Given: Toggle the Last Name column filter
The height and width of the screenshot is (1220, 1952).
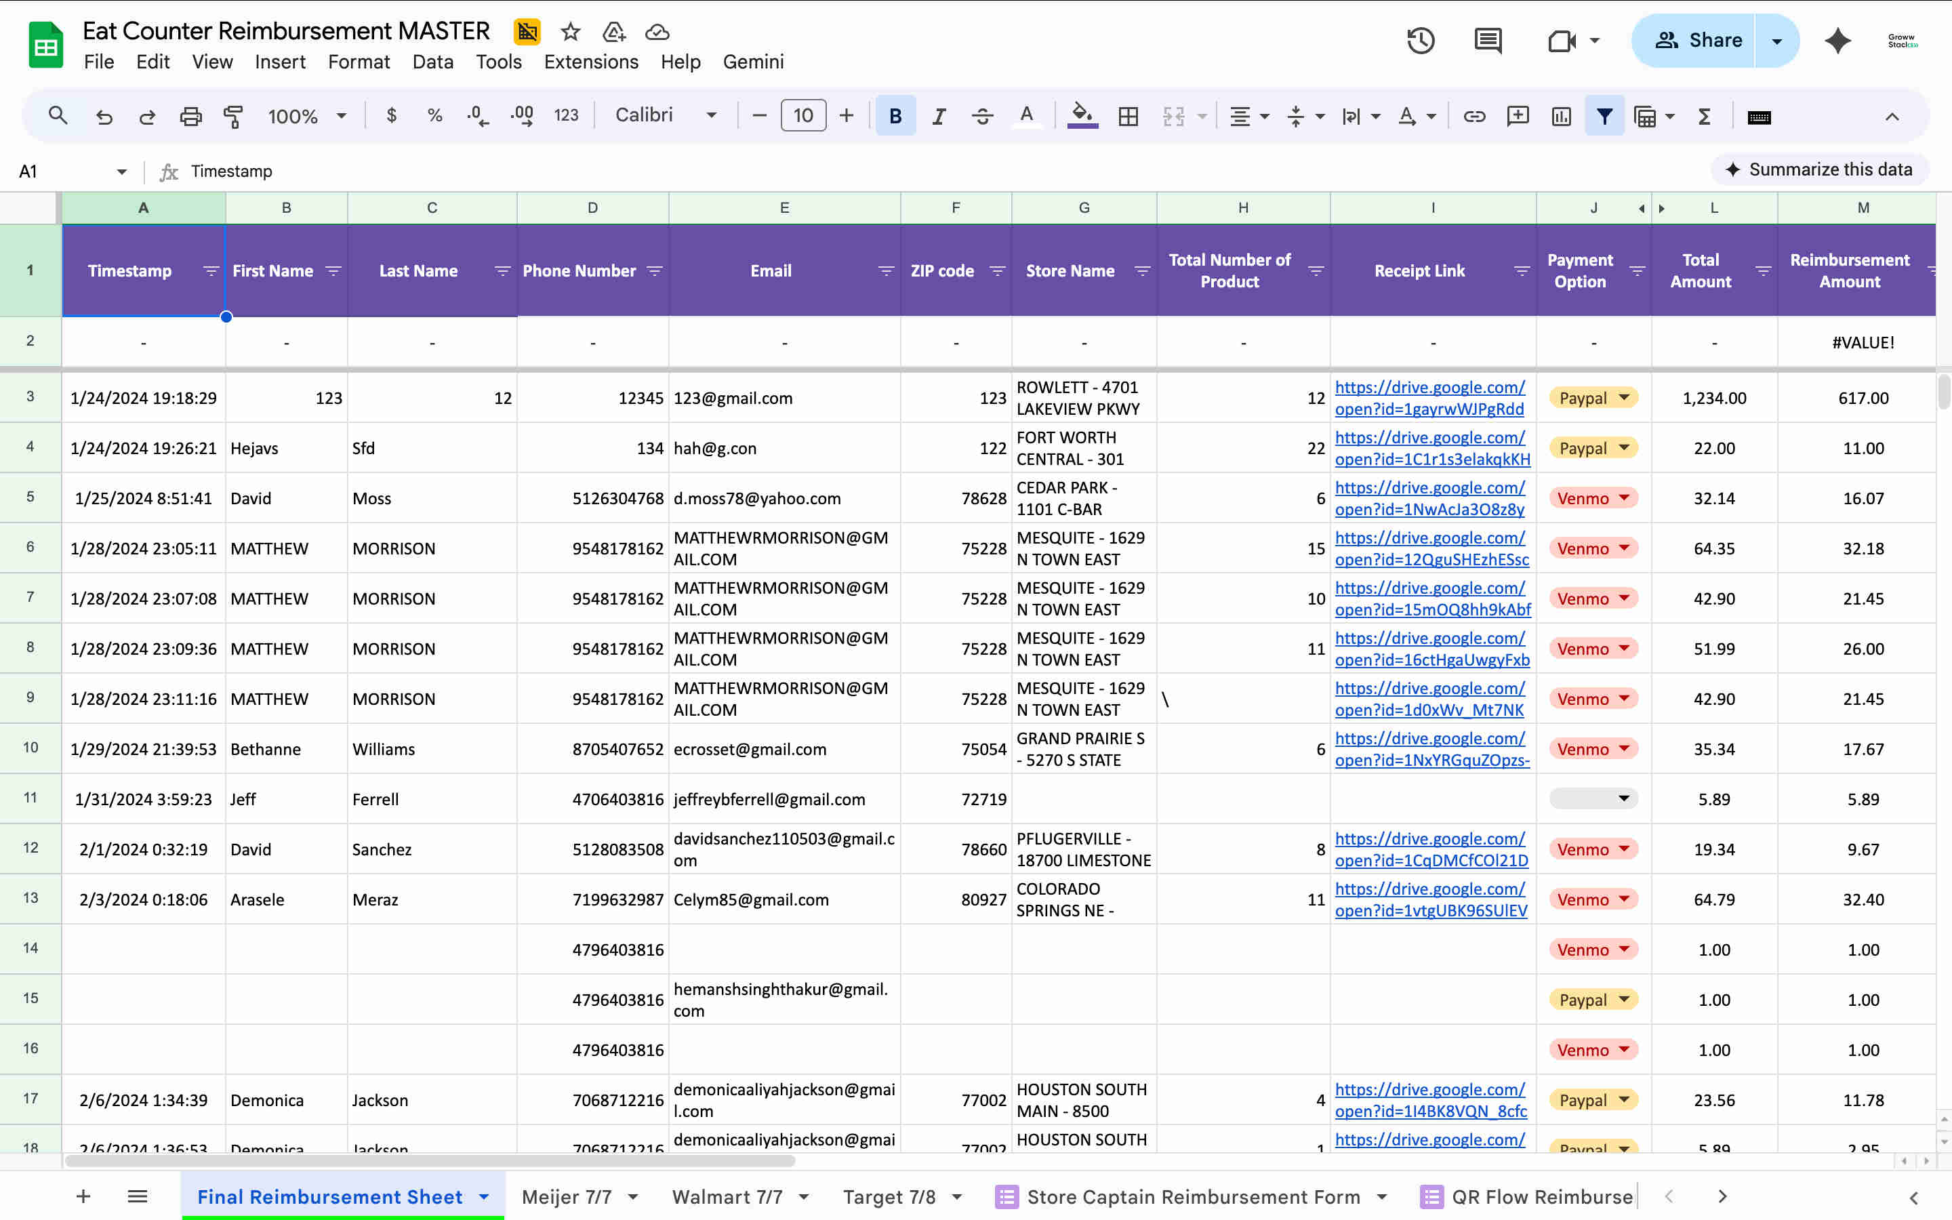Looking at the screenshot, I should 502,271.
